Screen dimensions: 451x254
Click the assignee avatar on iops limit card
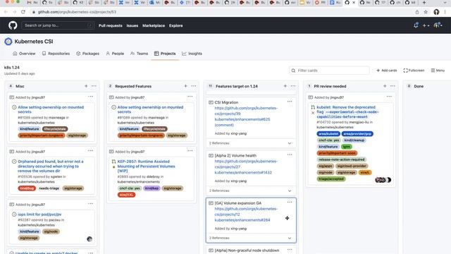point(89,238)
